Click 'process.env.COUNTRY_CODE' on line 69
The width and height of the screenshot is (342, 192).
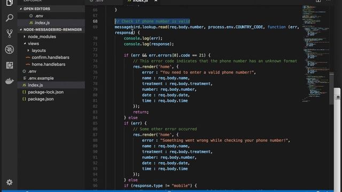pos(235,27)
